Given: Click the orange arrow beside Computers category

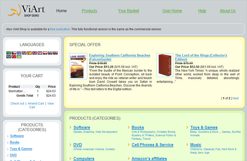Looking at the screenshot, I should 71,159.
